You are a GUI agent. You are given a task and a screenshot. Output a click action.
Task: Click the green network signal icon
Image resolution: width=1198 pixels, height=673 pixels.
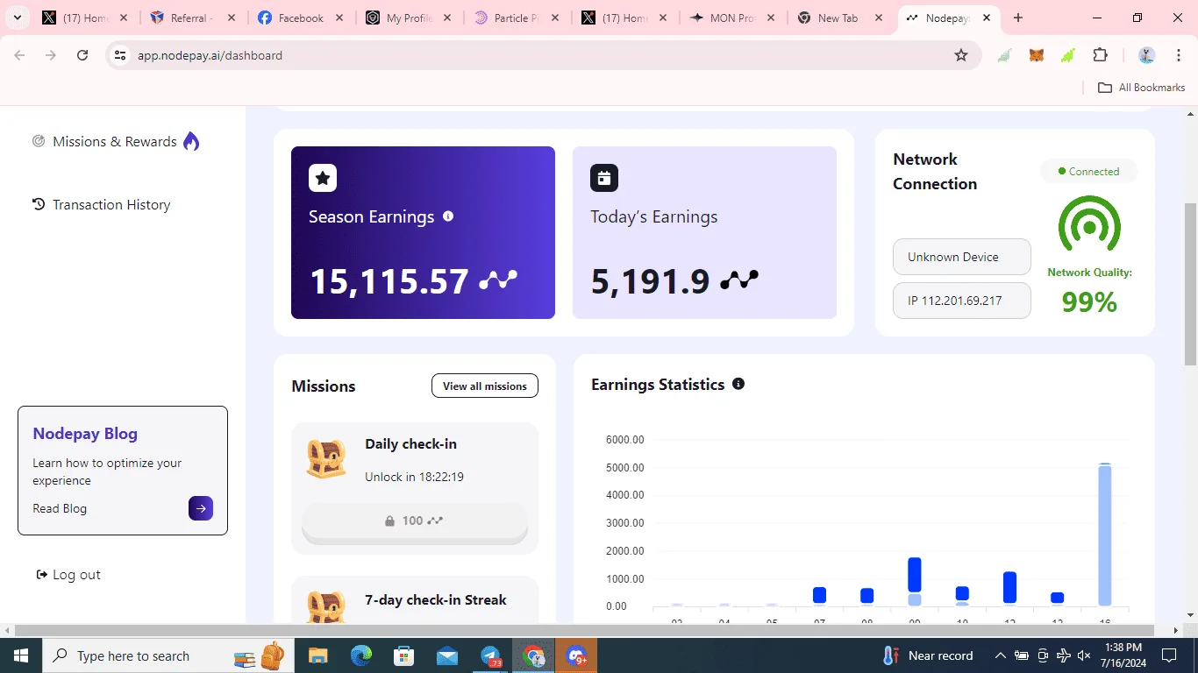point(1089,225)
